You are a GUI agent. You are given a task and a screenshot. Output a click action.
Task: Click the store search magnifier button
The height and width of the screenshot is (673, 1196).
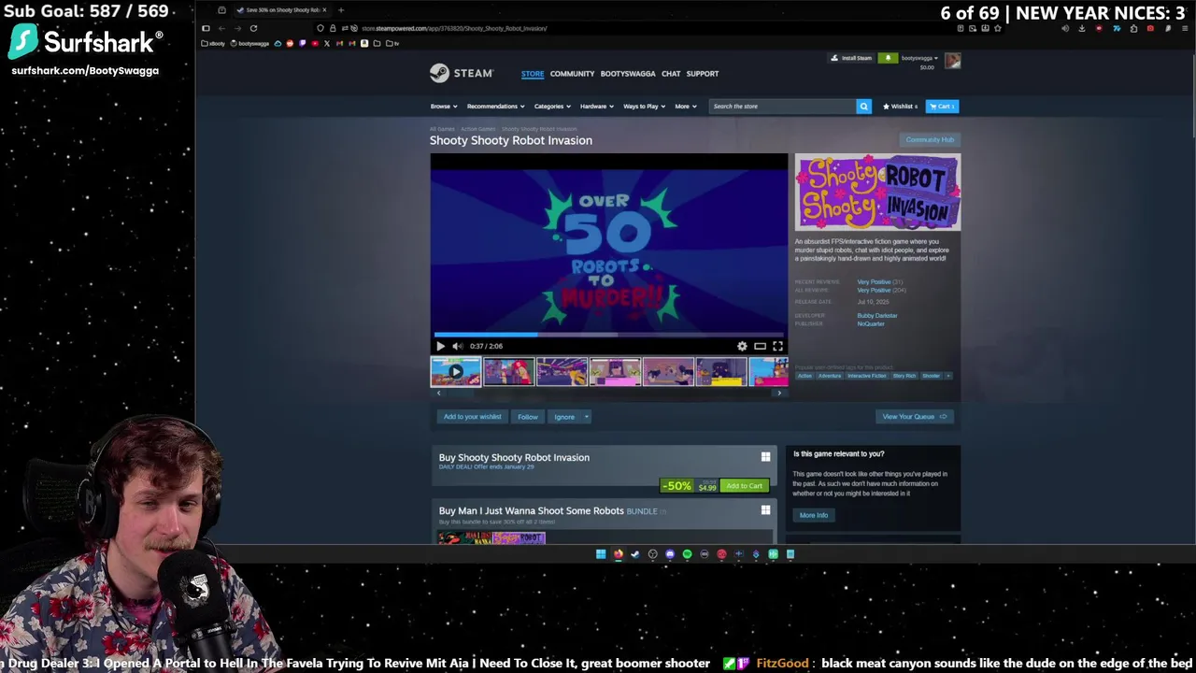pos(863,106)
